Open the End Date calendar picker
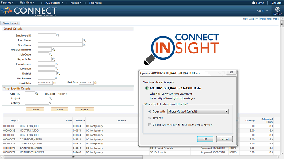This screenshot has height=159, width=284. click(95, 83)
